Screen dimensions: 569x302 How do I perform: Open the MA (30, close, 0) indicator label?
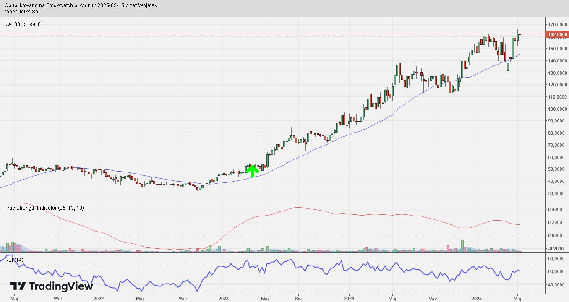point(23,24)
